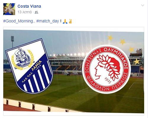
Task: Click the friends audience privacy icon
Action: 36,12
